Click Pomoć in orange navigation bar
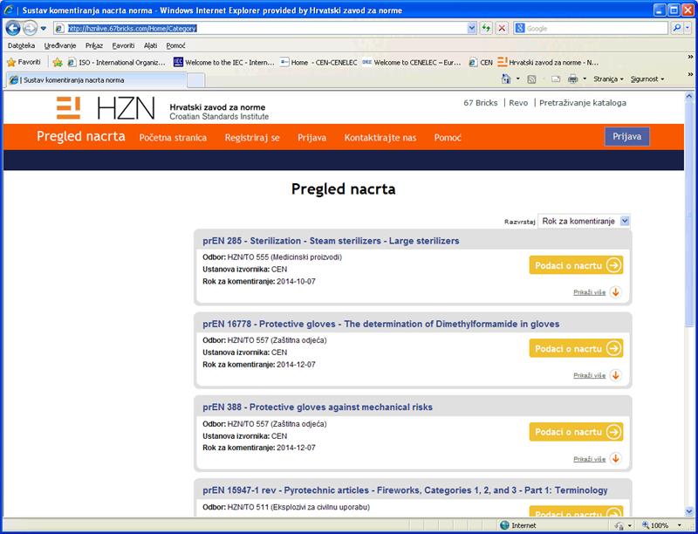Screen dimensions: 698x534 [x=448, y=138]
